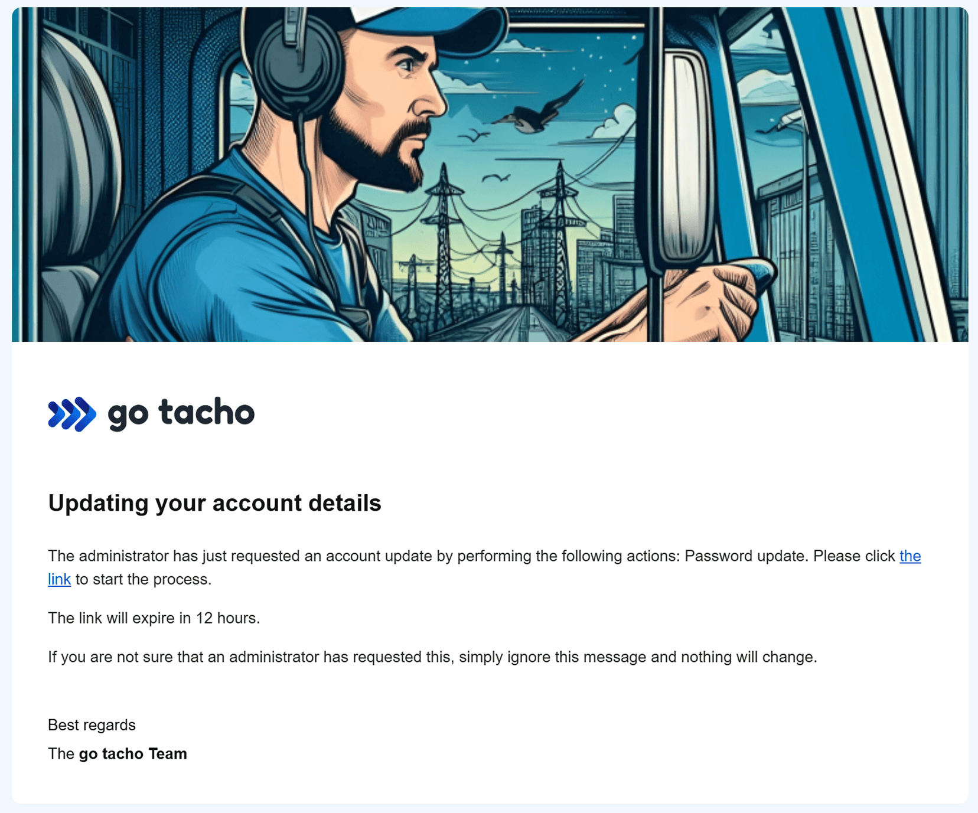Open "the link" to start password update
978x813 pixels.
(x=909, y=556)
